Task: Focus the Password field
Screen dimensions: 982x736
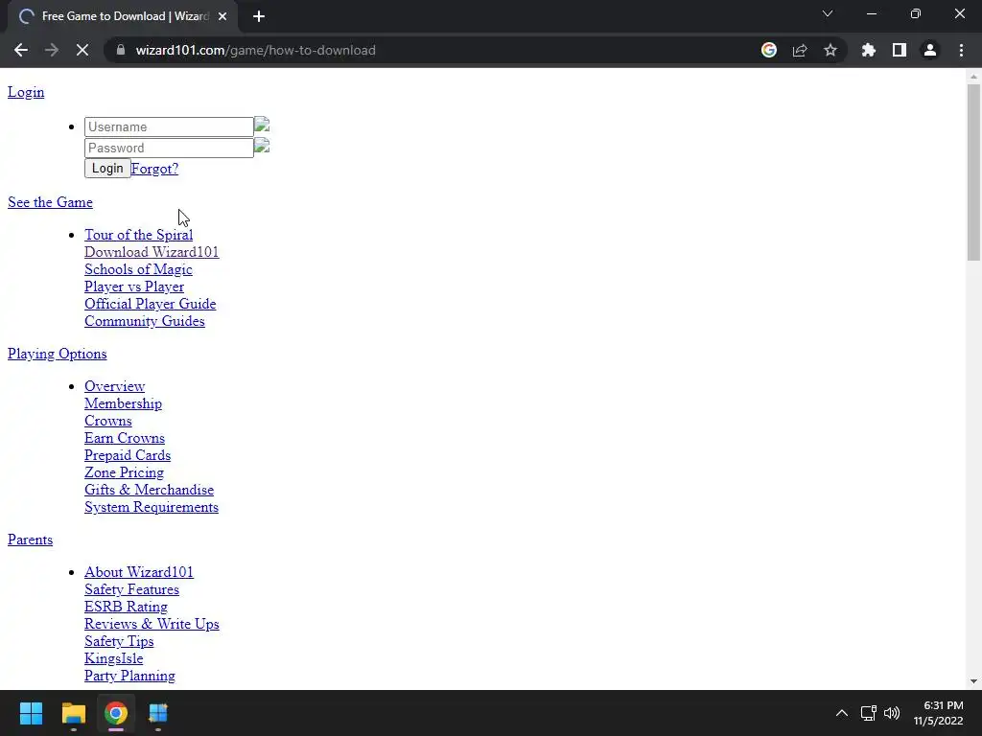Action: click(x=169, y=149)
